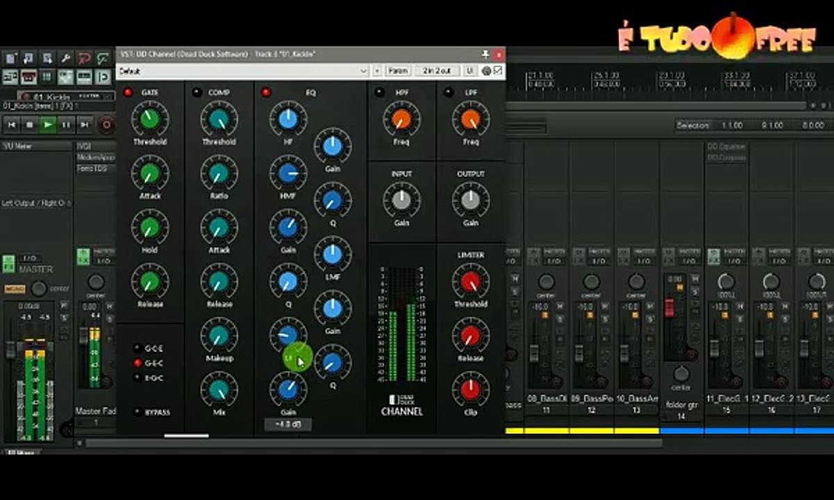Adjust the COMP Ratio knob
Image resolution: width=834 pixels, height=500 pixels.
tap(219, 173)
